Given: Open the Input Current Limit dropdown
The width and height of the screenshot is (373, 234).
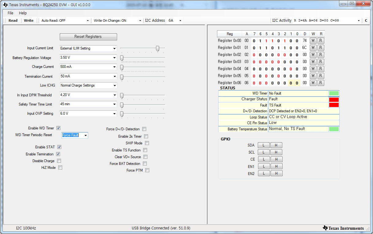Looking at the screenshot, I should [88, 48].
